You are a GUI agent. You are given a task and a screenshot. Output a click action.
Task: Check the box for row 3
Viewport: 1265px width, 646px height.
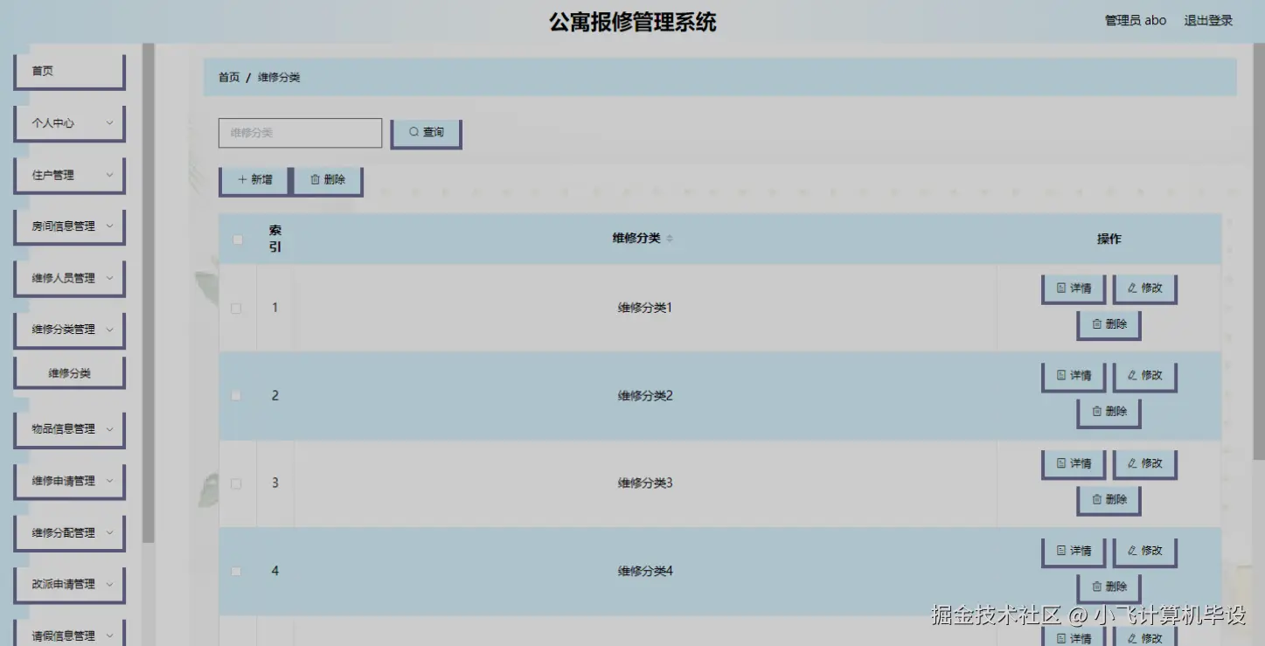click(236, 483)
